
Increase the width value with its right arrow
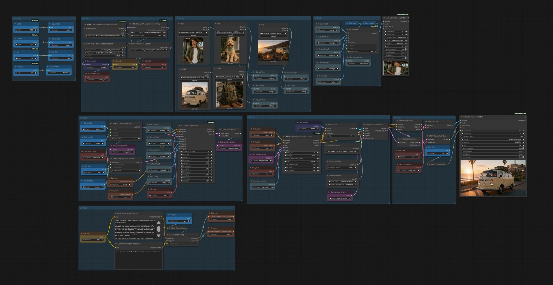point(36,30)
